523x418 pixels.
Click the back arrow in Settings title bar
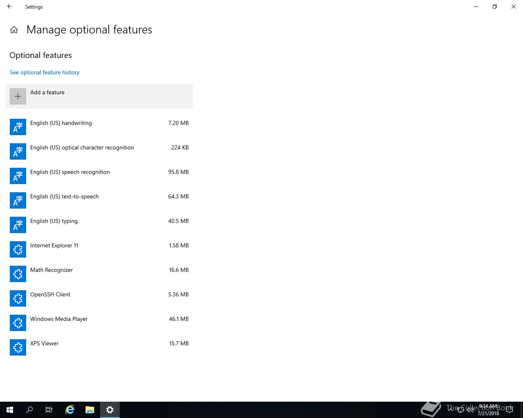point(10,7)
